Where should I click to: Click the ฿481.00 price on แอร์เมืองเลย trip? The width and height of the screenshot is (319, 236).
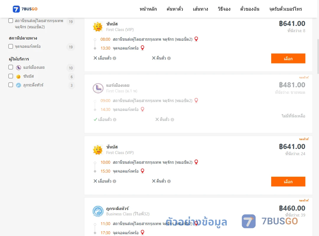[292, 85]
